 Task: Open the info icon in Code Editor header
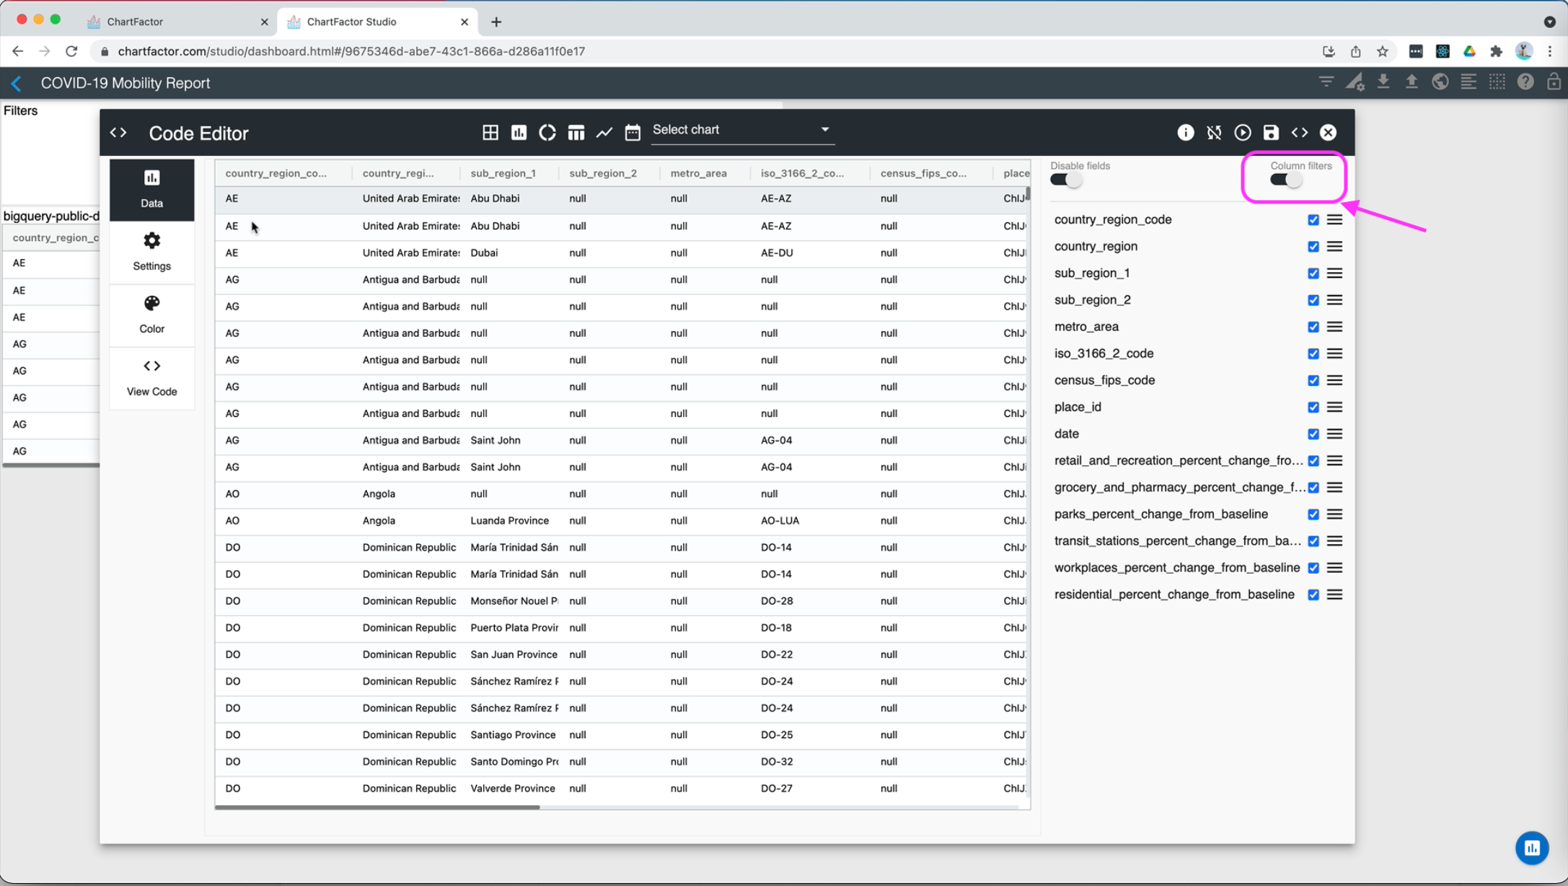(x=1185, y=132)
